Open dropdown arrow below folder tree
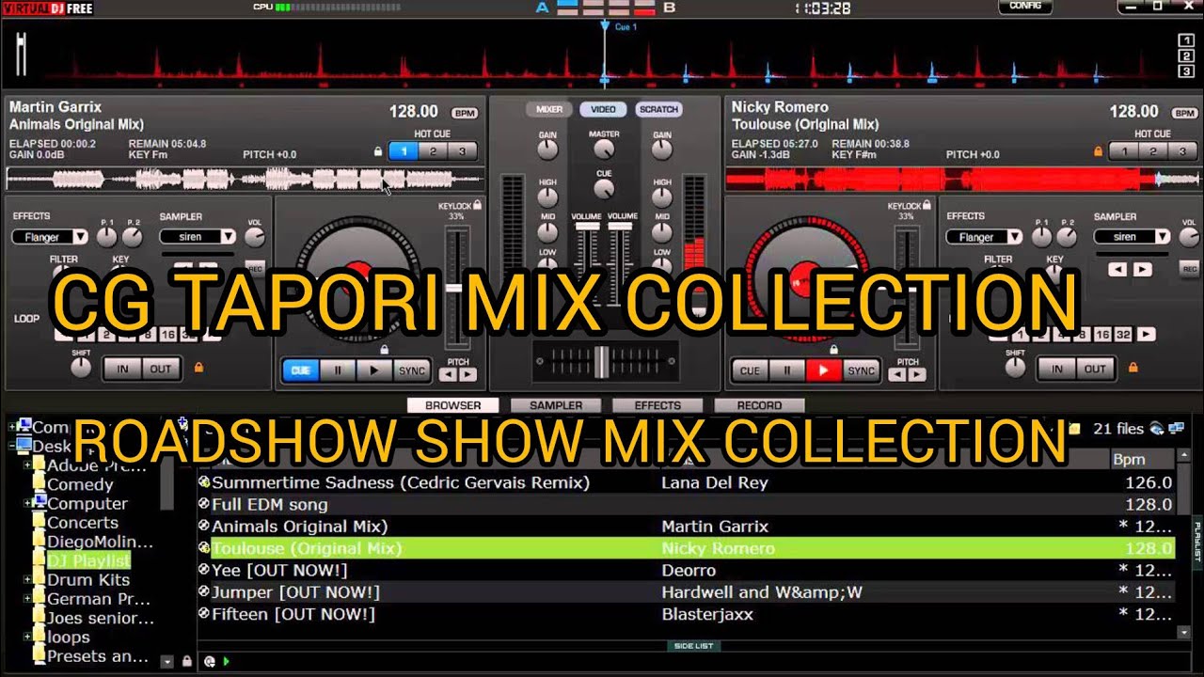Screen dimensions: 1204x677 (x=167, y=661)
